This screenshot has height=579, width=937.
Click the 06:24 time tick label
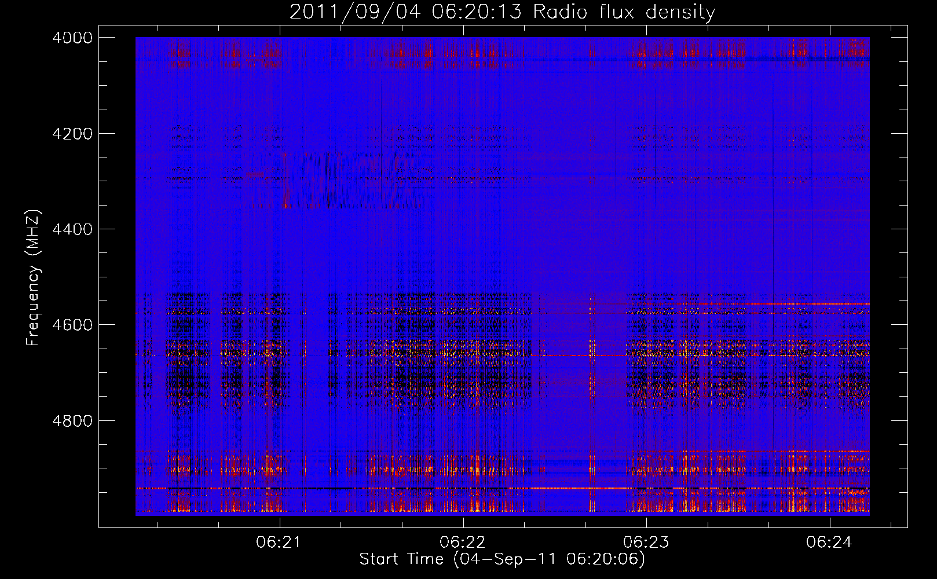click(x=829, y=542)
